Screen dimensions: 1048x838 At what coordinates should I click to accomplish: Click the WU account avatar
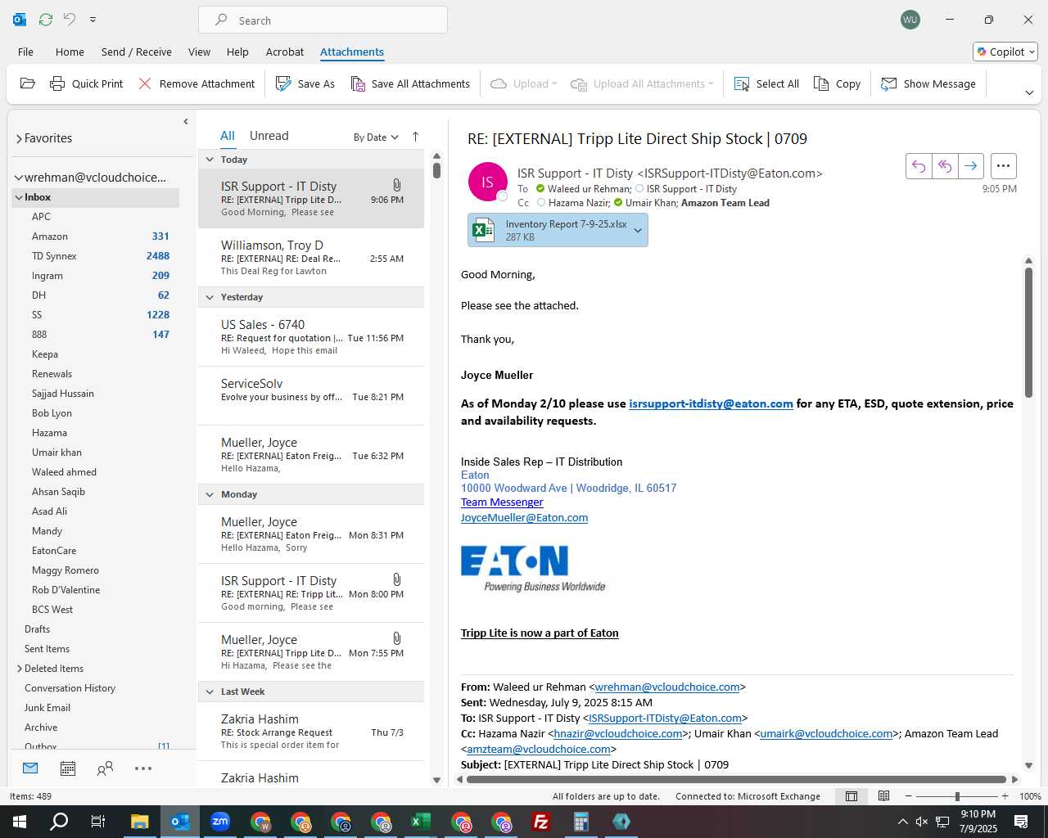point(910,20)
